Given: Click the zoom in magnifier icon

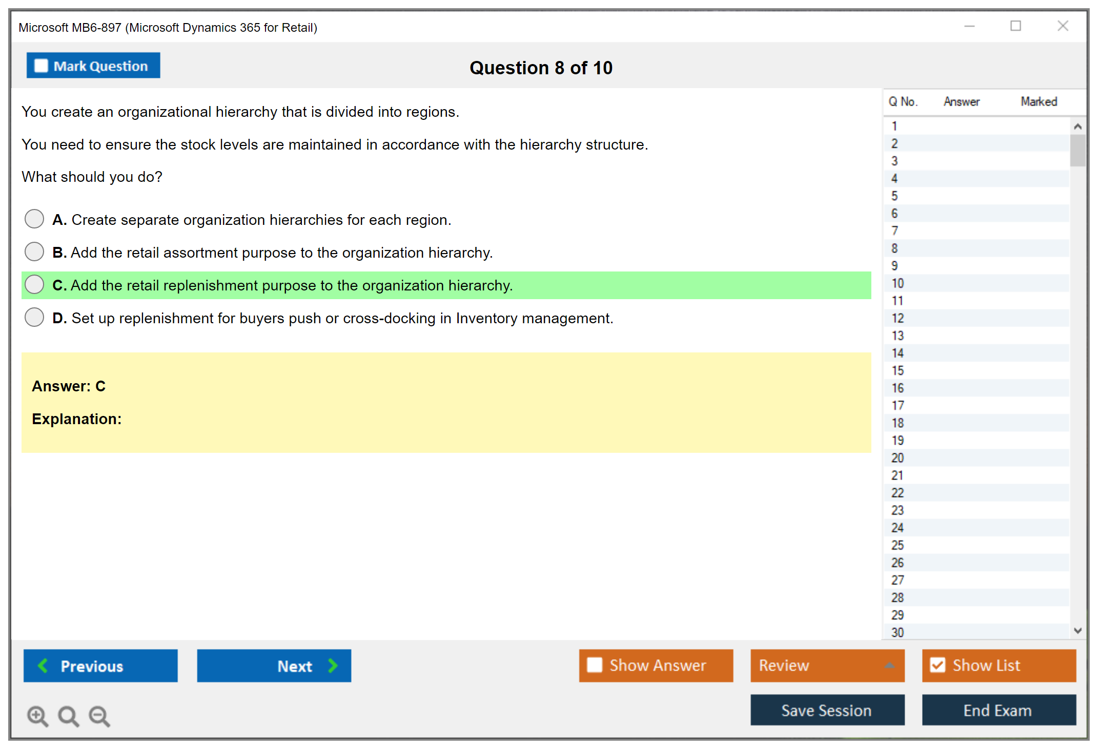Looking at the screenshot, I should (37, 715).
